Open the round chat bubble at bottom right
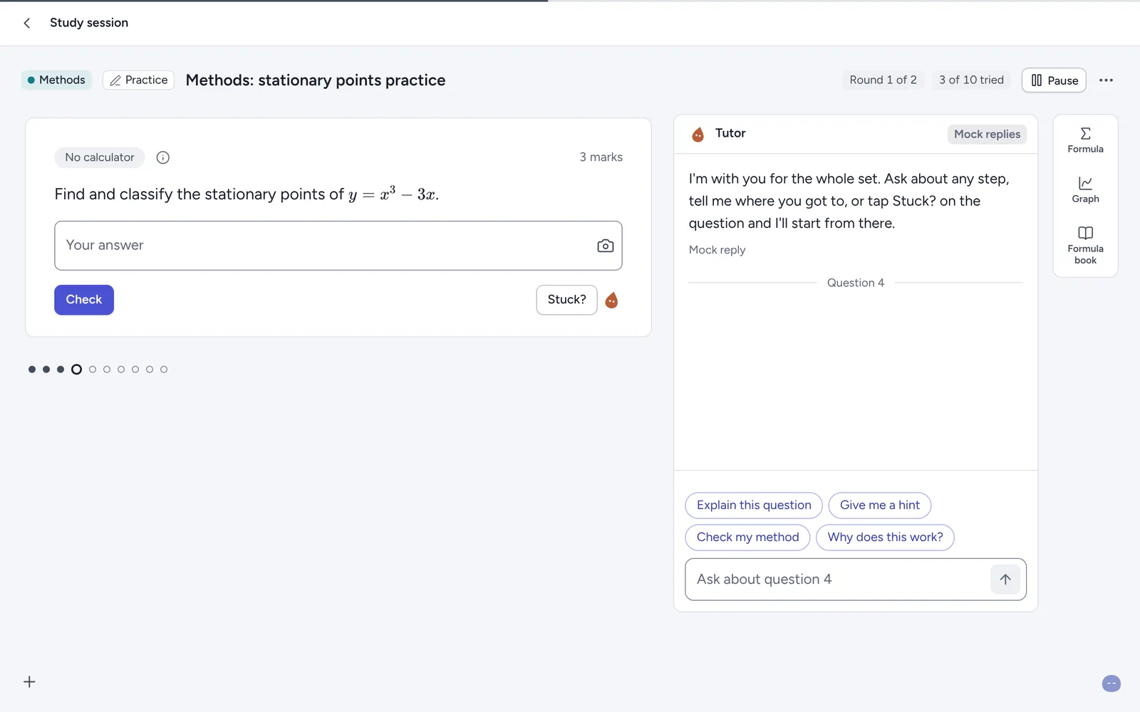 click(x=1111, y=684)
